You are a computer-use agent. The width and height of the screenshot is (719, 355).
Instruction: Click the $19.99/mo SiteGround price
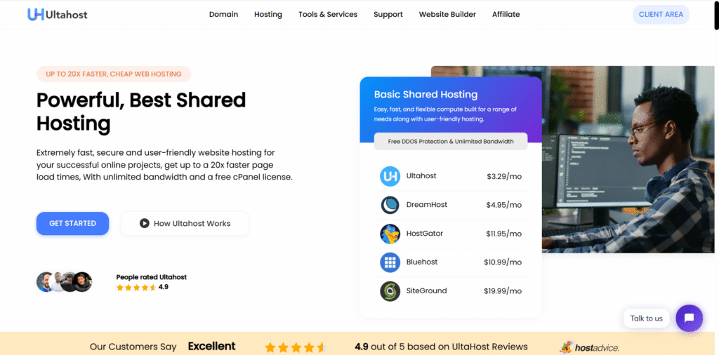coord(503,291)
